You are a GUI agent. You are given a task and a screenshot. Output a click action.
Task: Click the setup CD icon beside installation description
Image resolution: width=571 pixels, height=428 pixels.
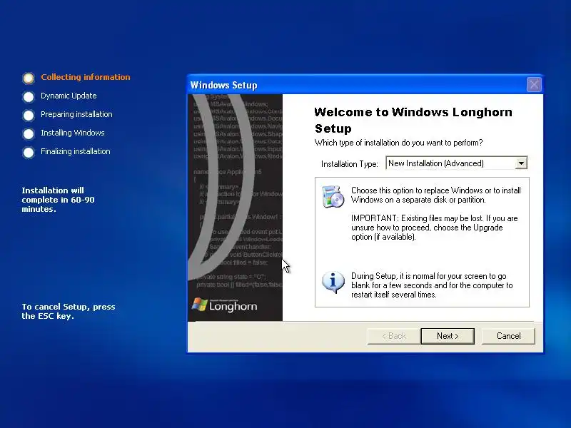(333, 197)
